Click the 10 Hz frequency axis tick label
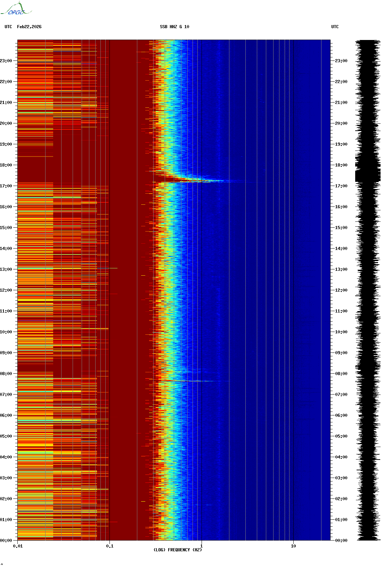 point(293,546)
